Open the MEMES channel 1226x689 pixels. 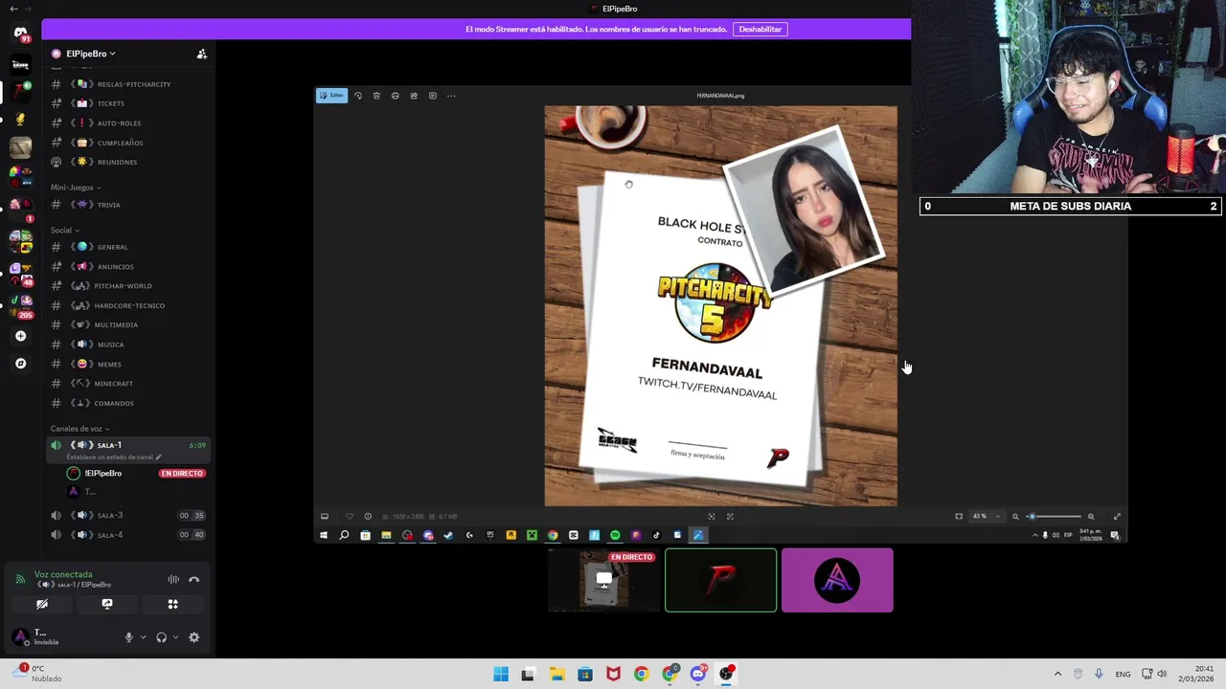pos(128,364)
